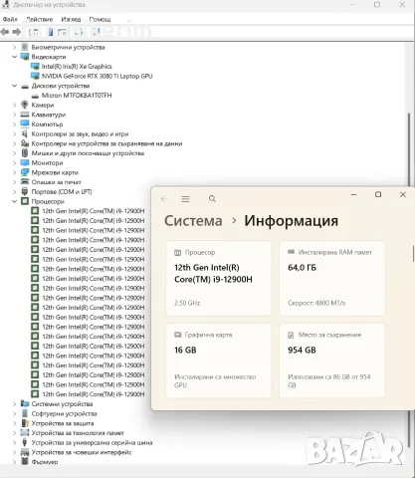
Task: Expand the Софтуерни устройства node
Action: [x=14, y=413]
